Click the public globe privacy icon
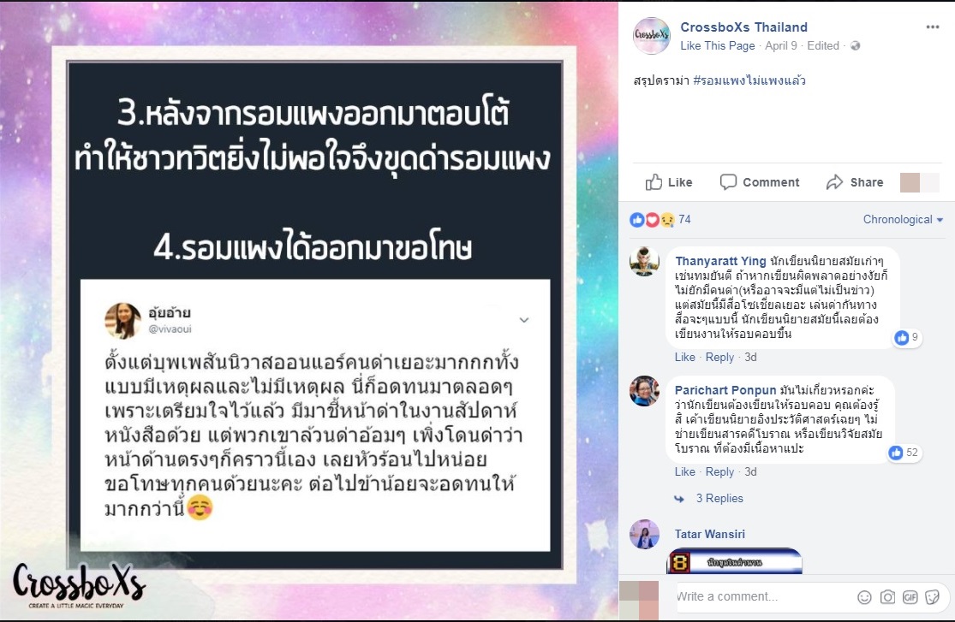Screen dimensions: 955x622 tap(855, 45)
